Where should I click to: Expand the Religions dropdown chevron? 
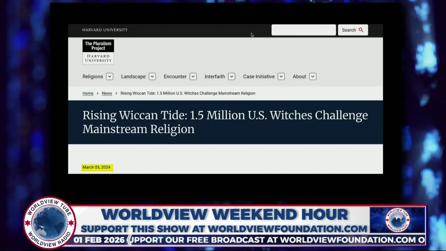click(x=109, y=76)
